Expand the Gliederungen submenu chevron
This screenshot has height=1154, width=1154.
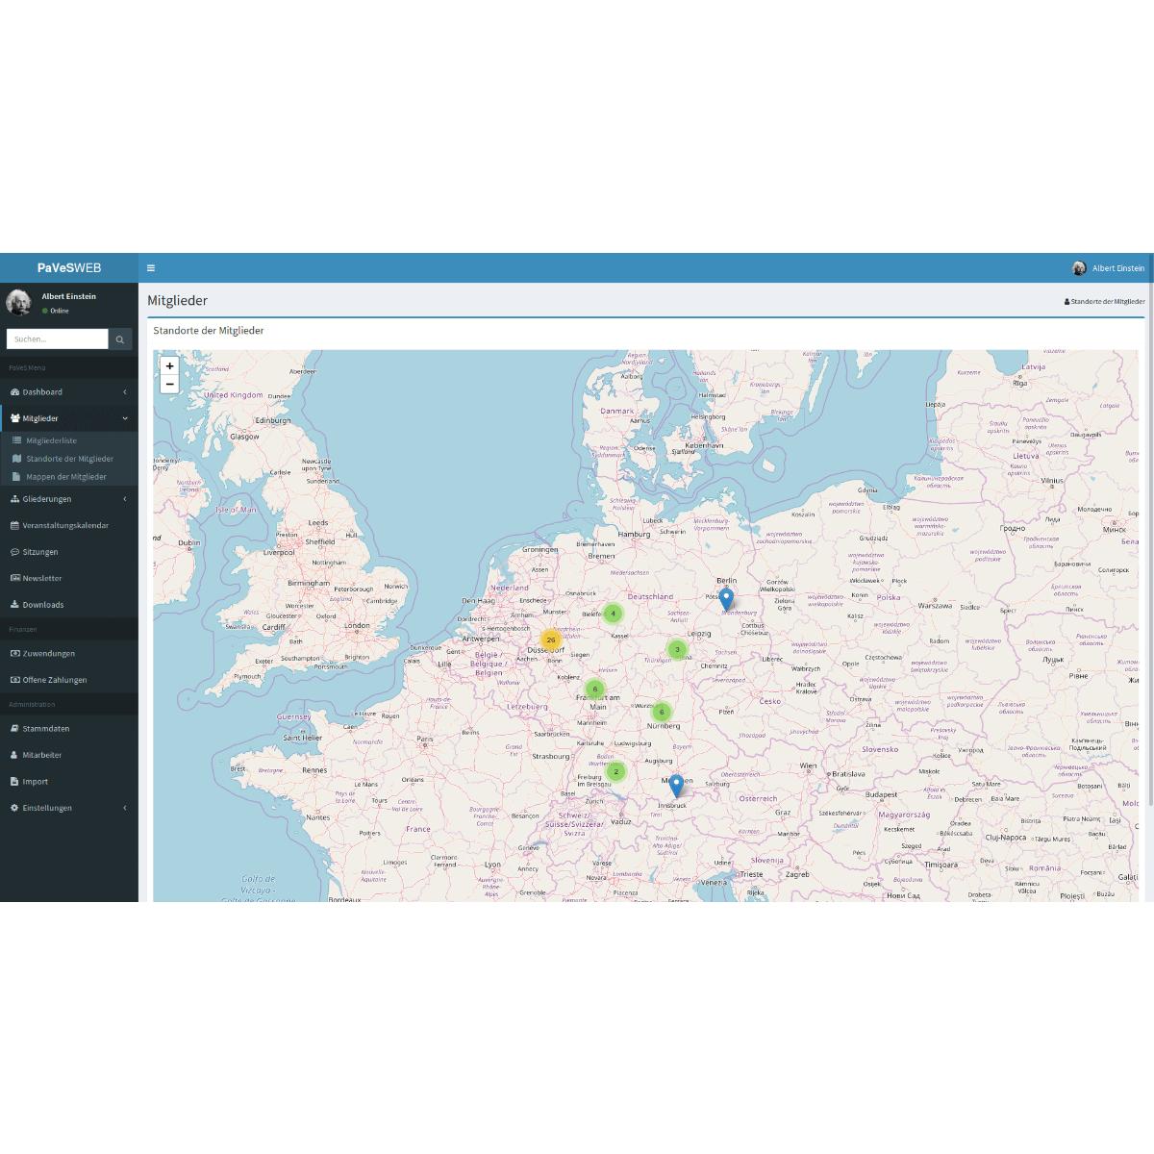tap(125, 499)
